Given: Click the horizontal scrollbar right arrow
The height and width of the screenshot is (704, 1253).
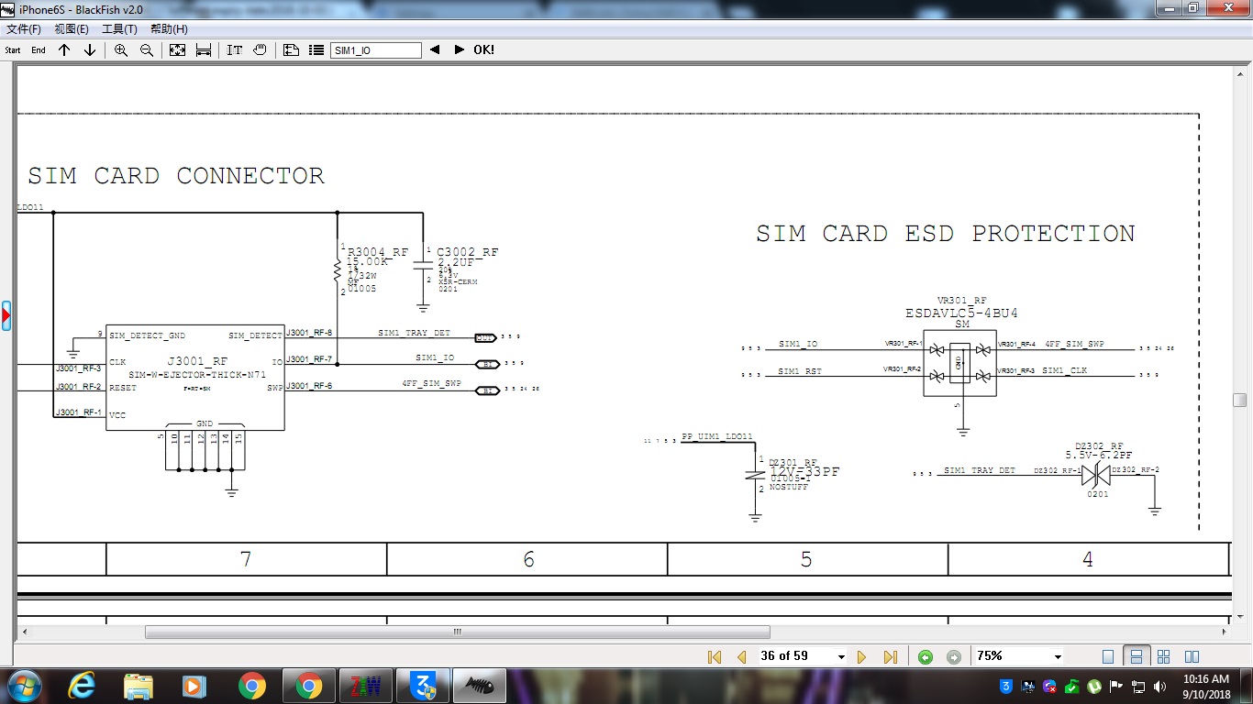Looking at the screenshot, I should 1224,632.
